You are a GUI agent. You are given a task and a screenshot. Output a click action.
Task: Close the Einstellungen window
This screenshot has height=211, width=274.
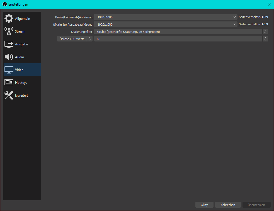[x=269, y=4]
